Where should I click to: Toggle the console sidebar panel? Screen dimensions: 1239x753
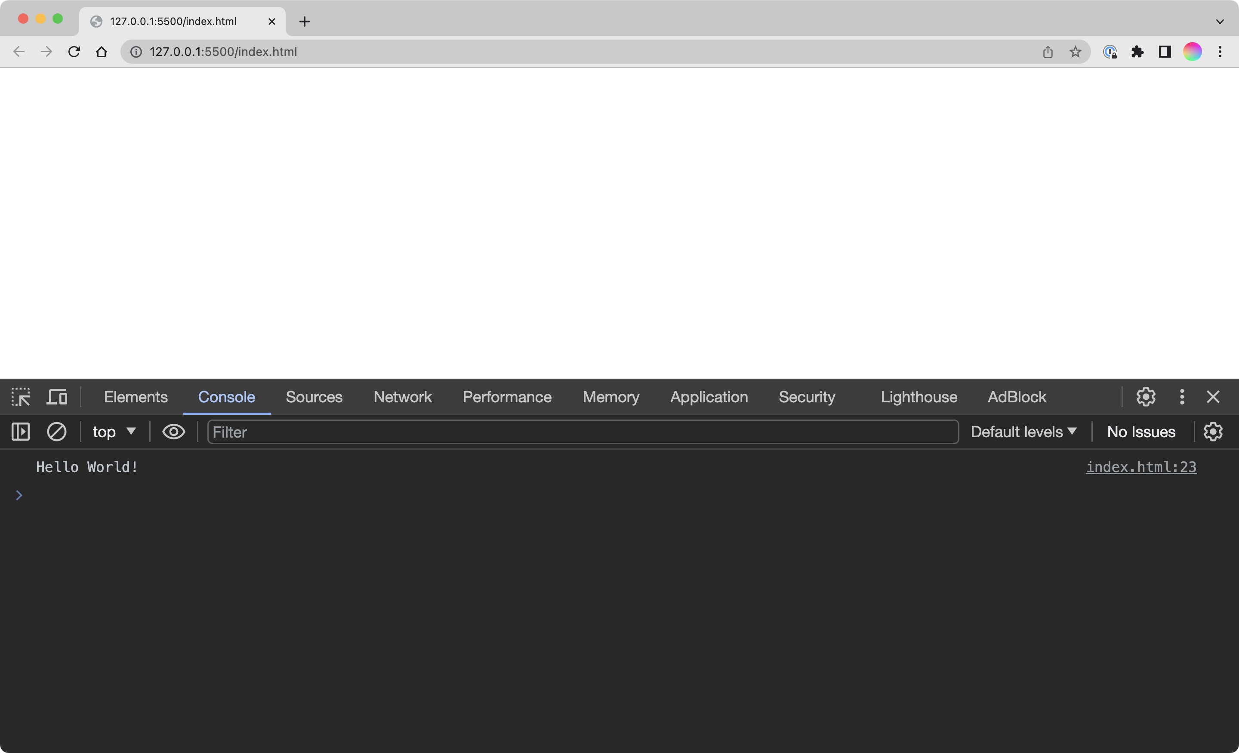(21, 432)
